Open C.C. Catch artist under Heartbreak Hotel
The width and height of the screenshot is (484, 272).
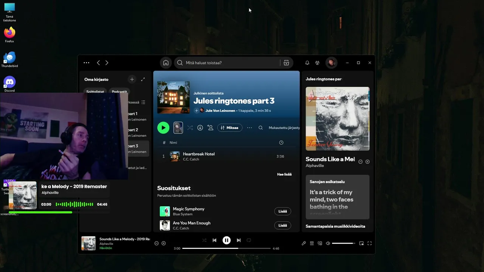(191, 159)
